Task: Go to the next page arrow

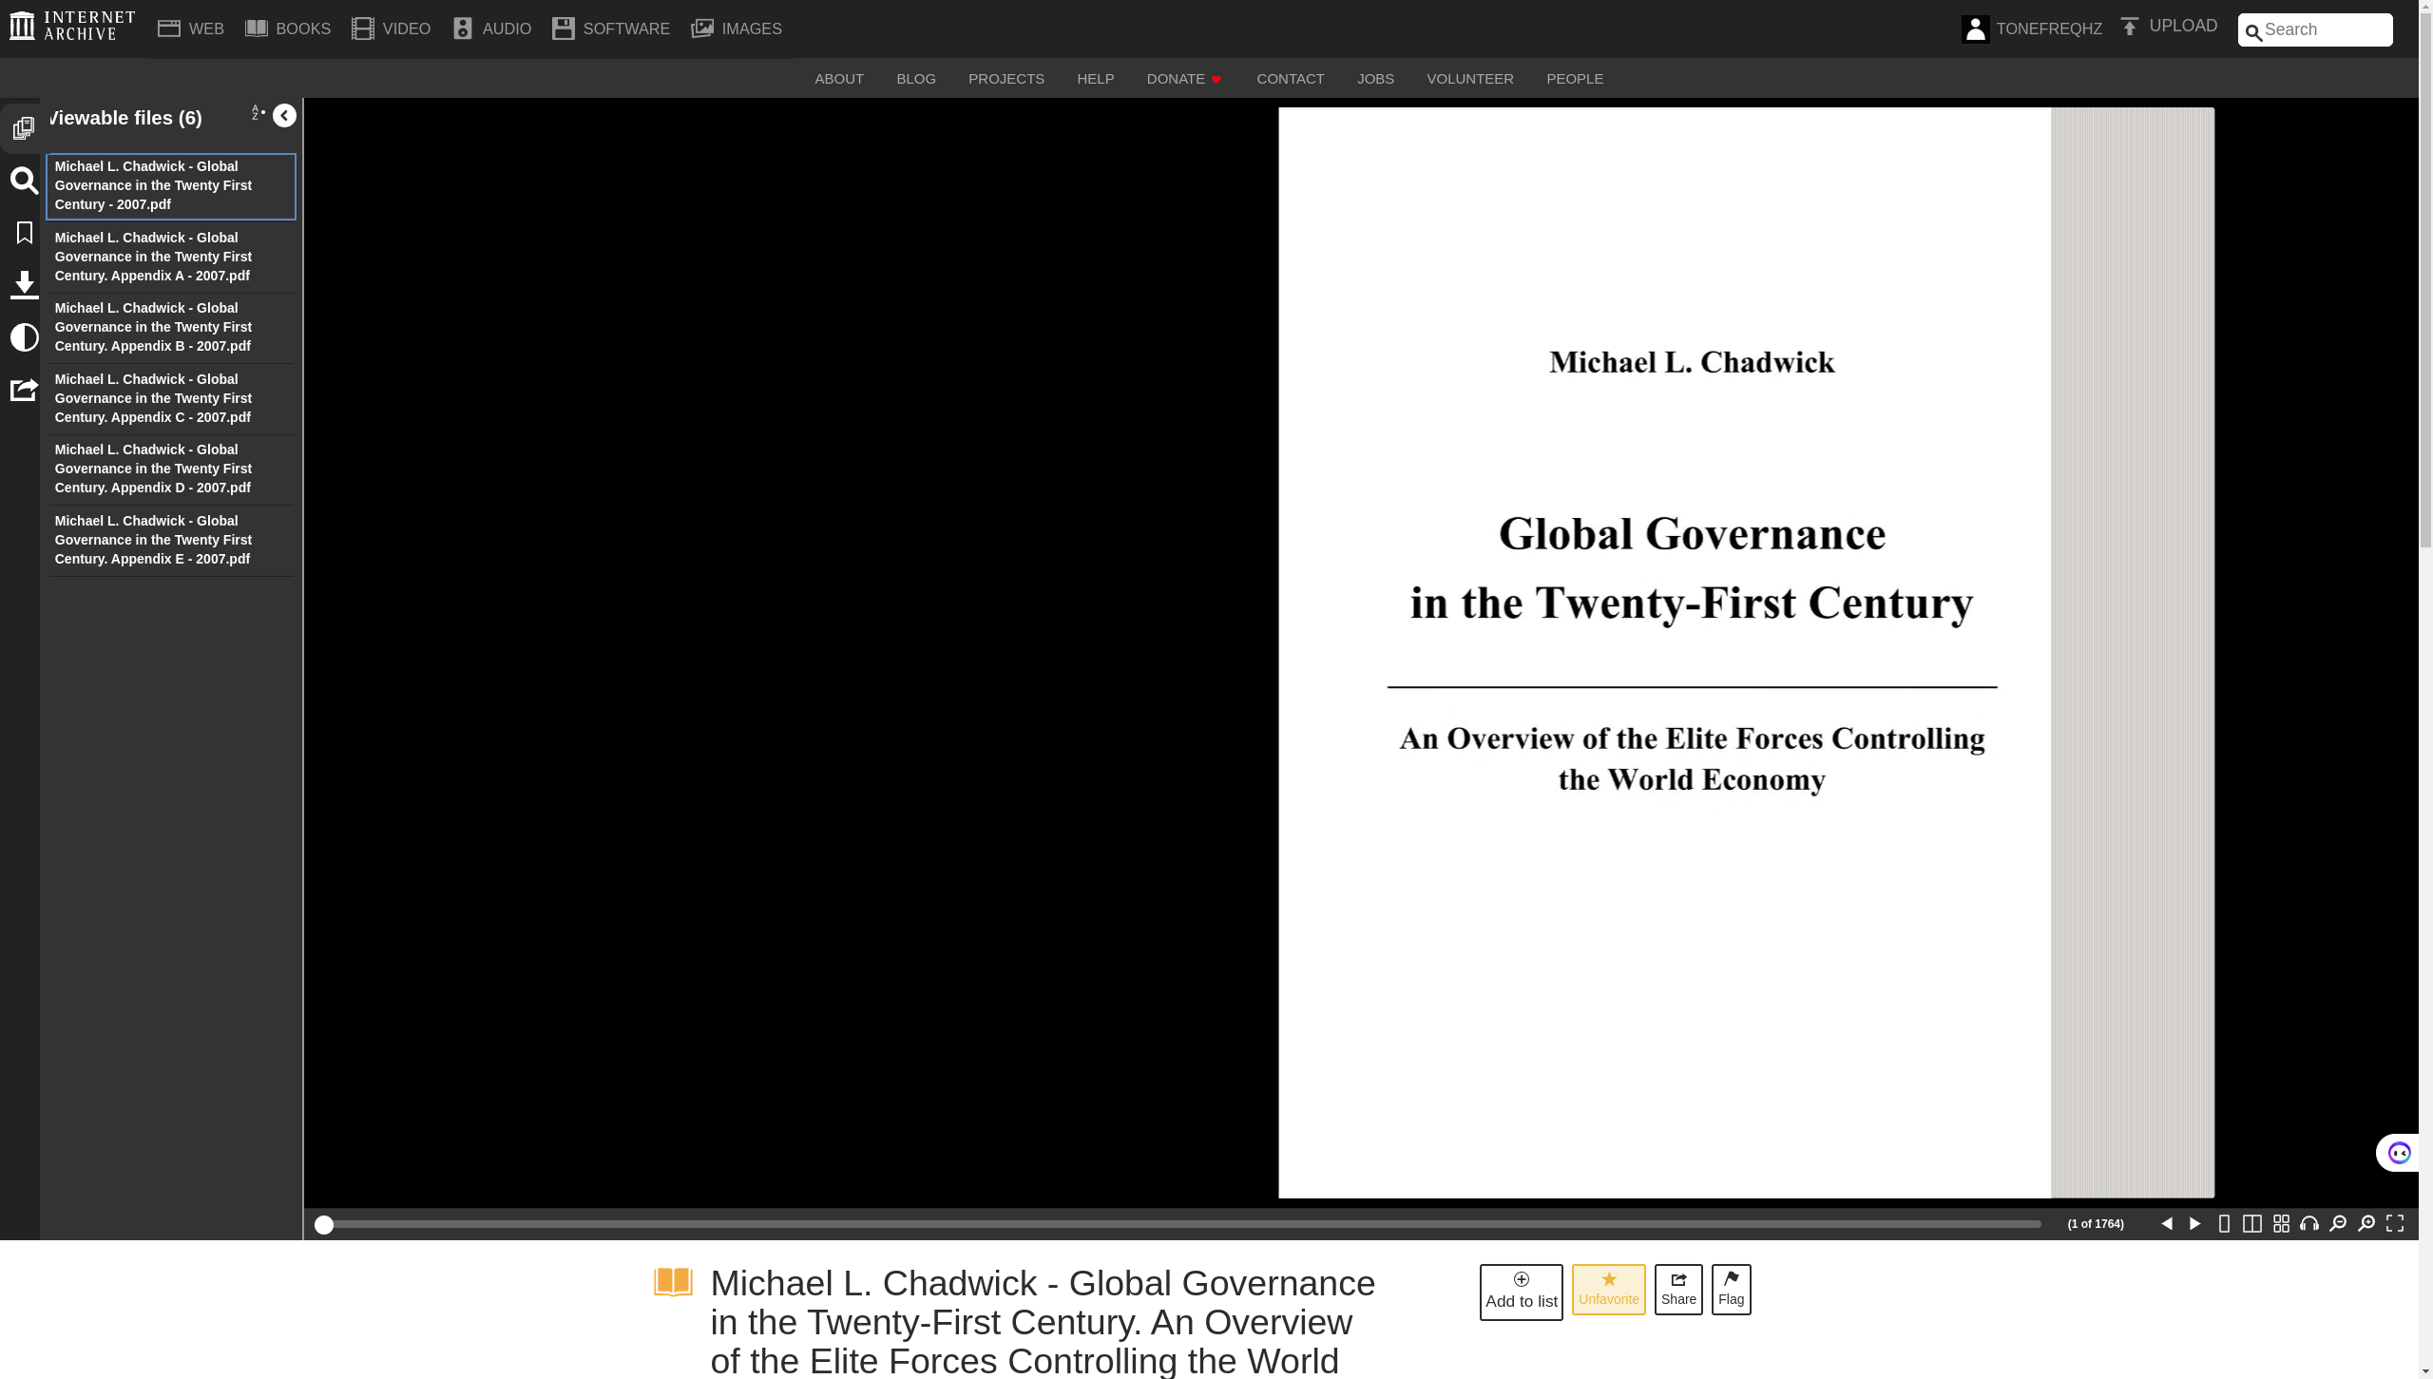Action: click(2195, 1224)
